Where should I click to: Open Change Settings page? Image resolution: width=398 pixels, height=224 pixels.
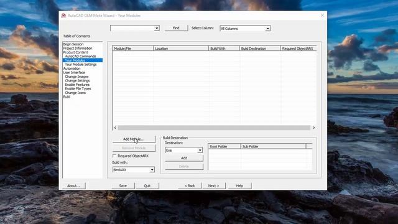coord(77,81)
